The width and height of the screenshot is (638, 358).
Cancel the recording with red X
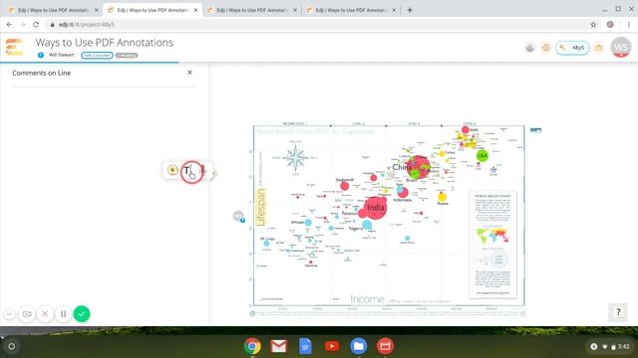click(45, 314)
